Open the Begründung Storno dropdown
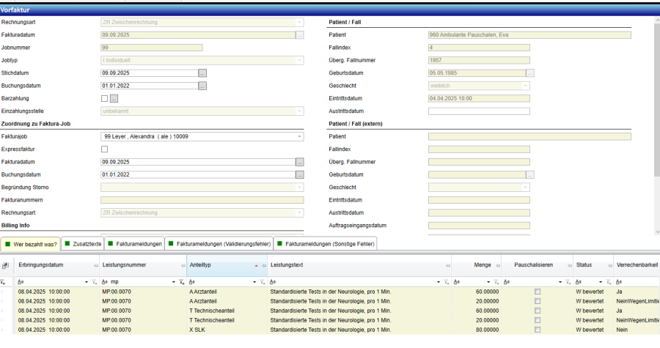Screen dimensions: 660x348 click(x=299, y=188)
